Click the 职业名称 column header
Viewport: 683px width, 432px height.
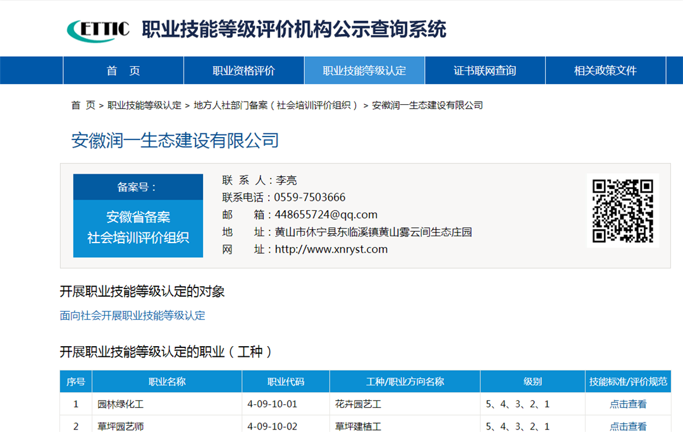(167, 381)
